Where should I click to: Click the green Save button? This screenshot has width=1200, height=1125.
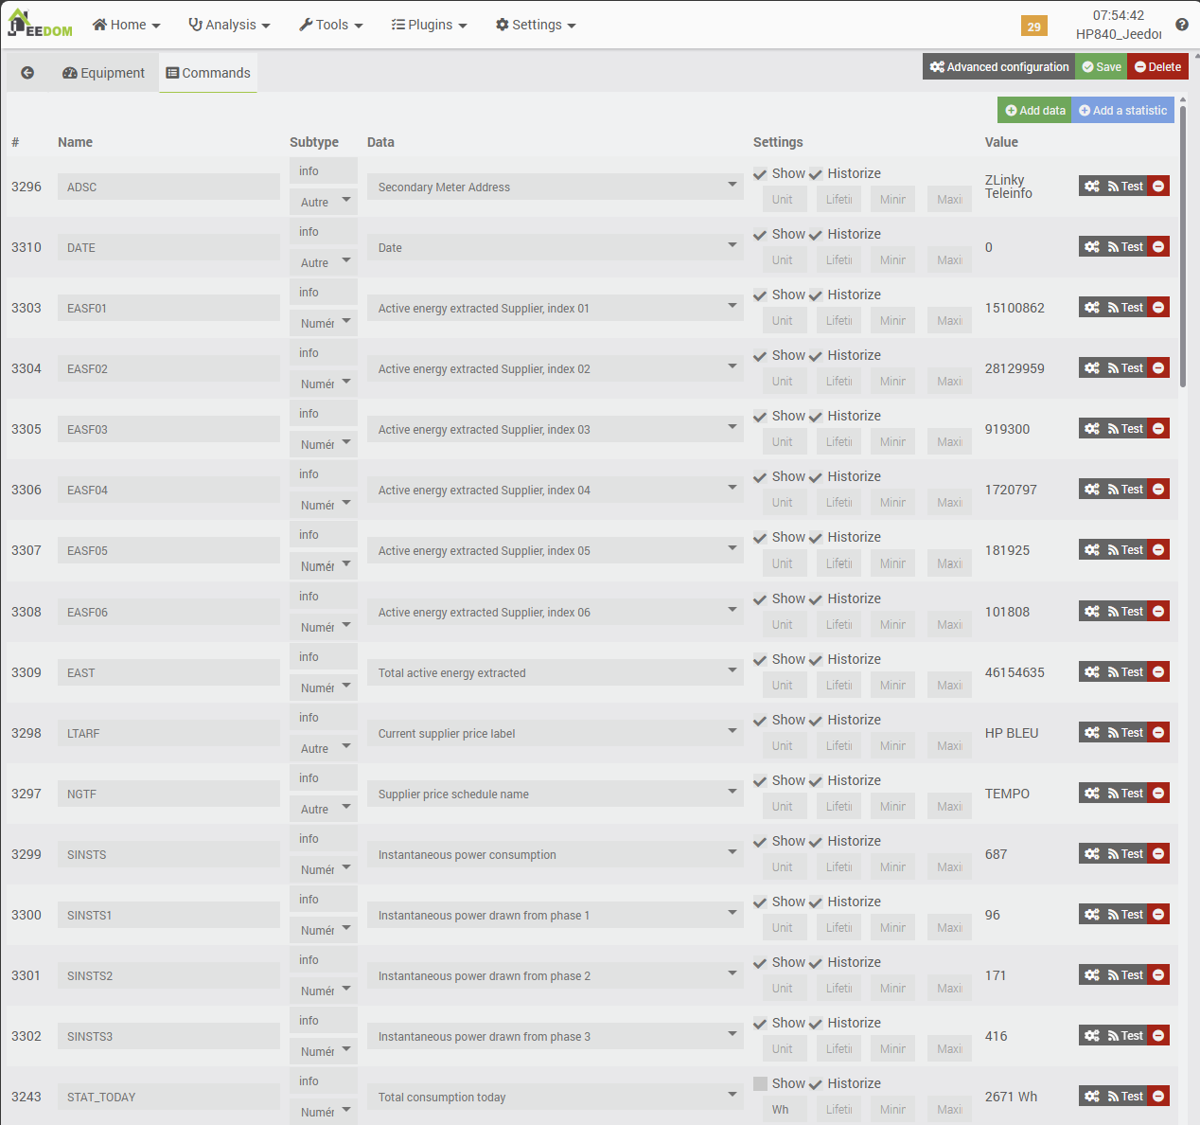click(1101, 66)
